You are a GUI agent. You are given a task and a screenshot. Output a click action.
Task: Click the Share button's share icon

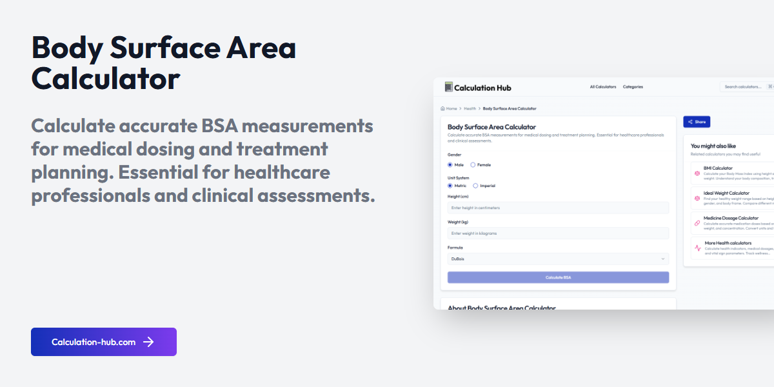(690, 122)
